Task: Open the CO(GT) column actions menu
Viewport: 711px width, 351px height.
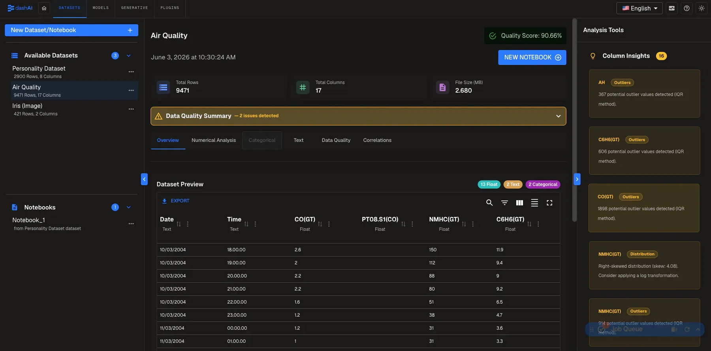Action: coord(329,224)
